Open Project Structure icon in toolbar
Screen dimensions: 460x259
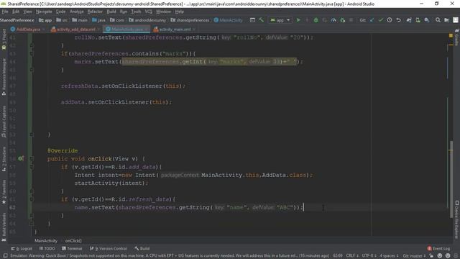click(446, 20)
